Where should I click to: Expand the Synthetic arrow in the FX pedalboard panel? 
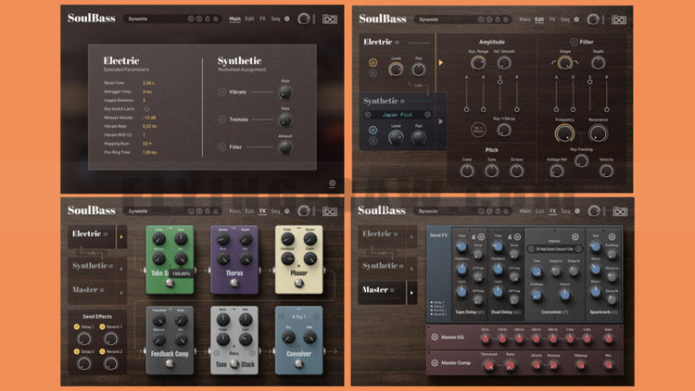pyautogui.click(x=121, y=269)
